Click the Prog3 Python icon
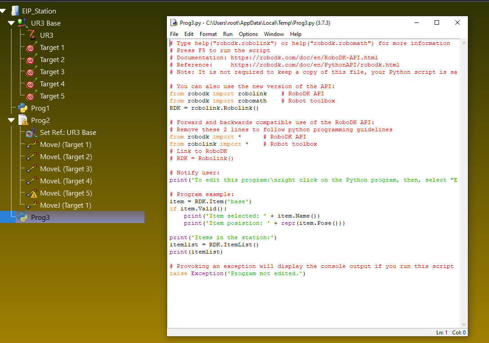Screen dimensions: 489x343 (x=22, y=217)
